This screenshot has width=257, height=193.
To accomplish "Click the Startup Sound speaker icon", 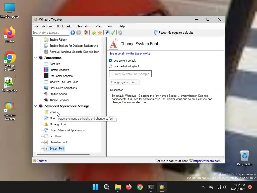I will (46, 94).
